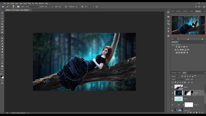Toggle pressure for size button
This screenshot has width=206, height=116.
click(x=93, y=6)
